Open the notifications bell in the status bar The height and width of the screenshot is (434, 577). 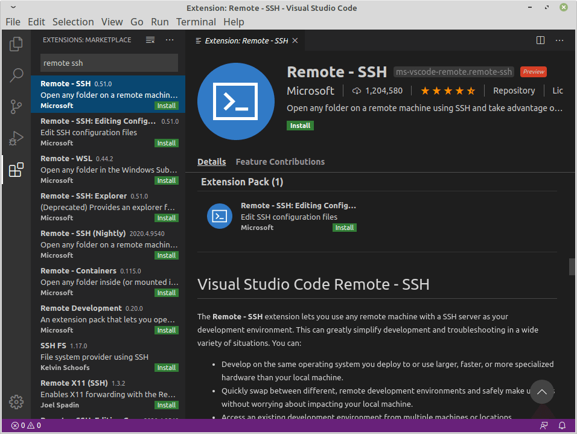[562, 425]
